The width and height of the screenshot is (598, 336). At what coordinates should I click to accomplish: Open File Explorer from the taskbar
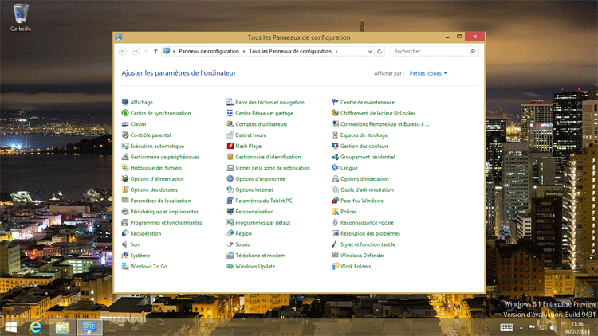pyautogui.click(x=61, y=327)
